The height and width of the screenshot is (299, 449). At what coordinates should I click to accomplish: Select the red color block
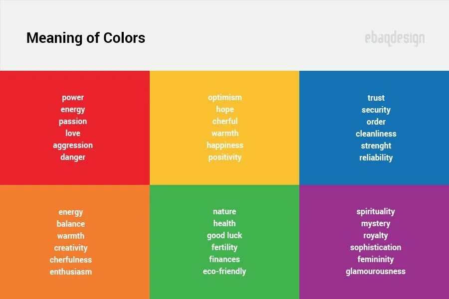tap(75, 128)
